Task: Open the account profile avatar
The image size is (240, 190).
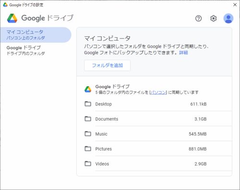Action: pos(228,18)
